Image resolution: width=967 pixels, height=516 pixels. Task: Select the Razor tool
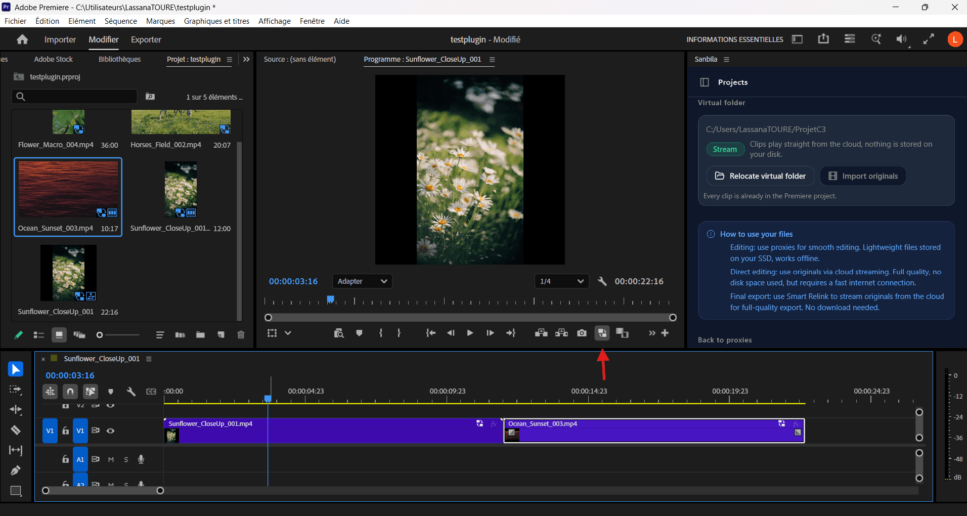point(16,430)
